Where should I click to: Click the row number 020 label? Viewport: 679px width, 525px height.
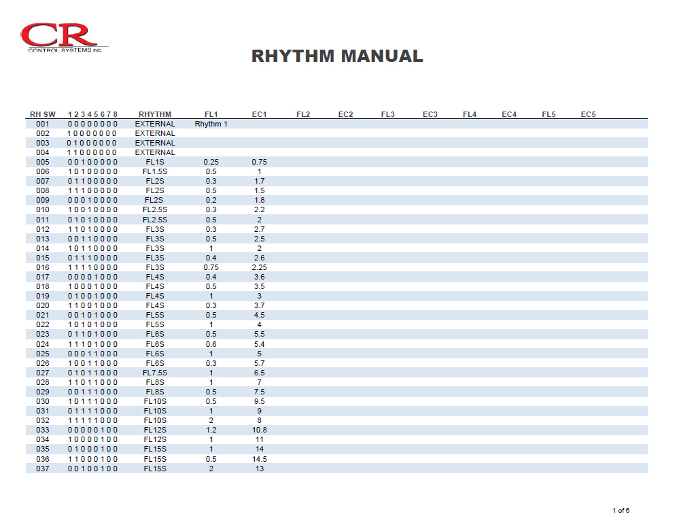click(43, 305)
